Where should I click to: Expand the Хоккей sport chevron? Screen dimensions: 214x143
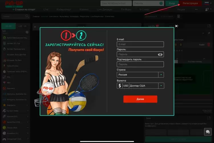tap(28, 117)
